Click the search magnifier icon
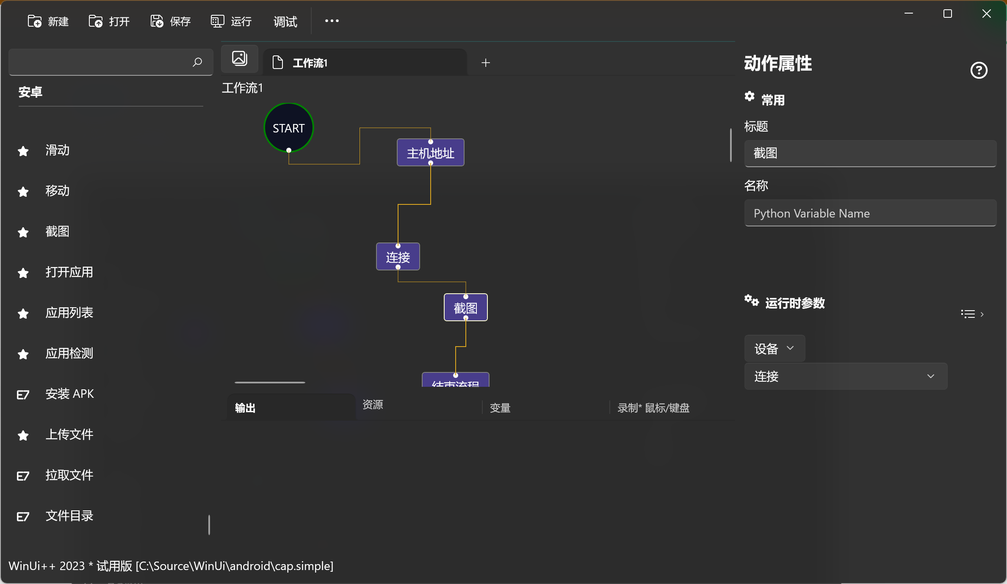This screenshot has width=1007, height=584. (x=197, y=62)
